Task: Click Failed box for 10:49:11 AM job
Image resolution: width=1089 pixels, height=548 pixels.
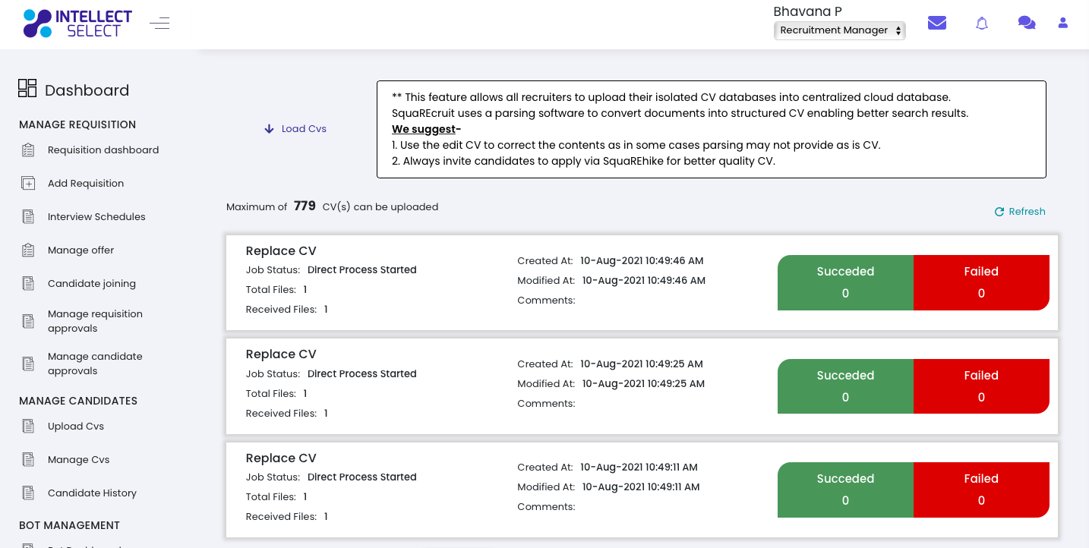Action: [x=981, y=490]
